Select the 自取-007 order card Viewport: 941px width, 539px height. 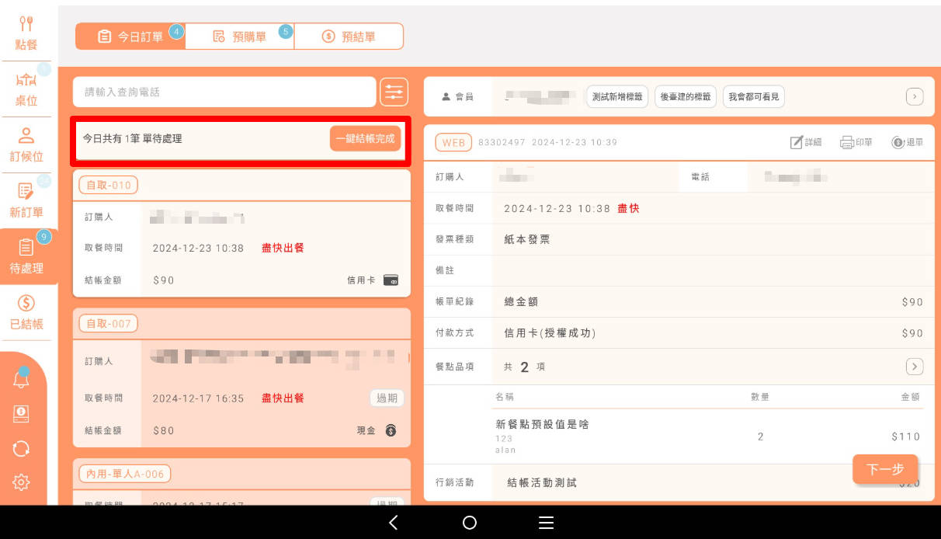coord(241,377)
